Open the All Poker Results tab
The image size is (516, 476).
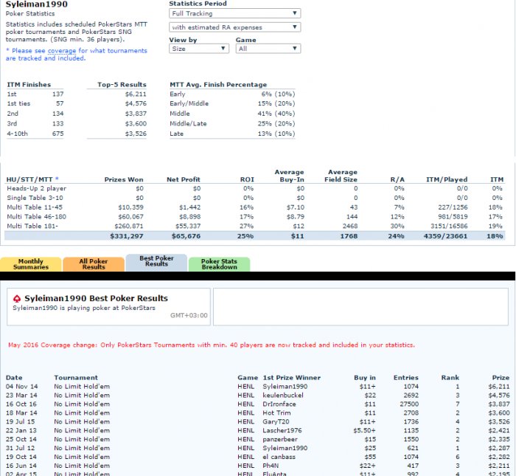(x=94, y=264)
